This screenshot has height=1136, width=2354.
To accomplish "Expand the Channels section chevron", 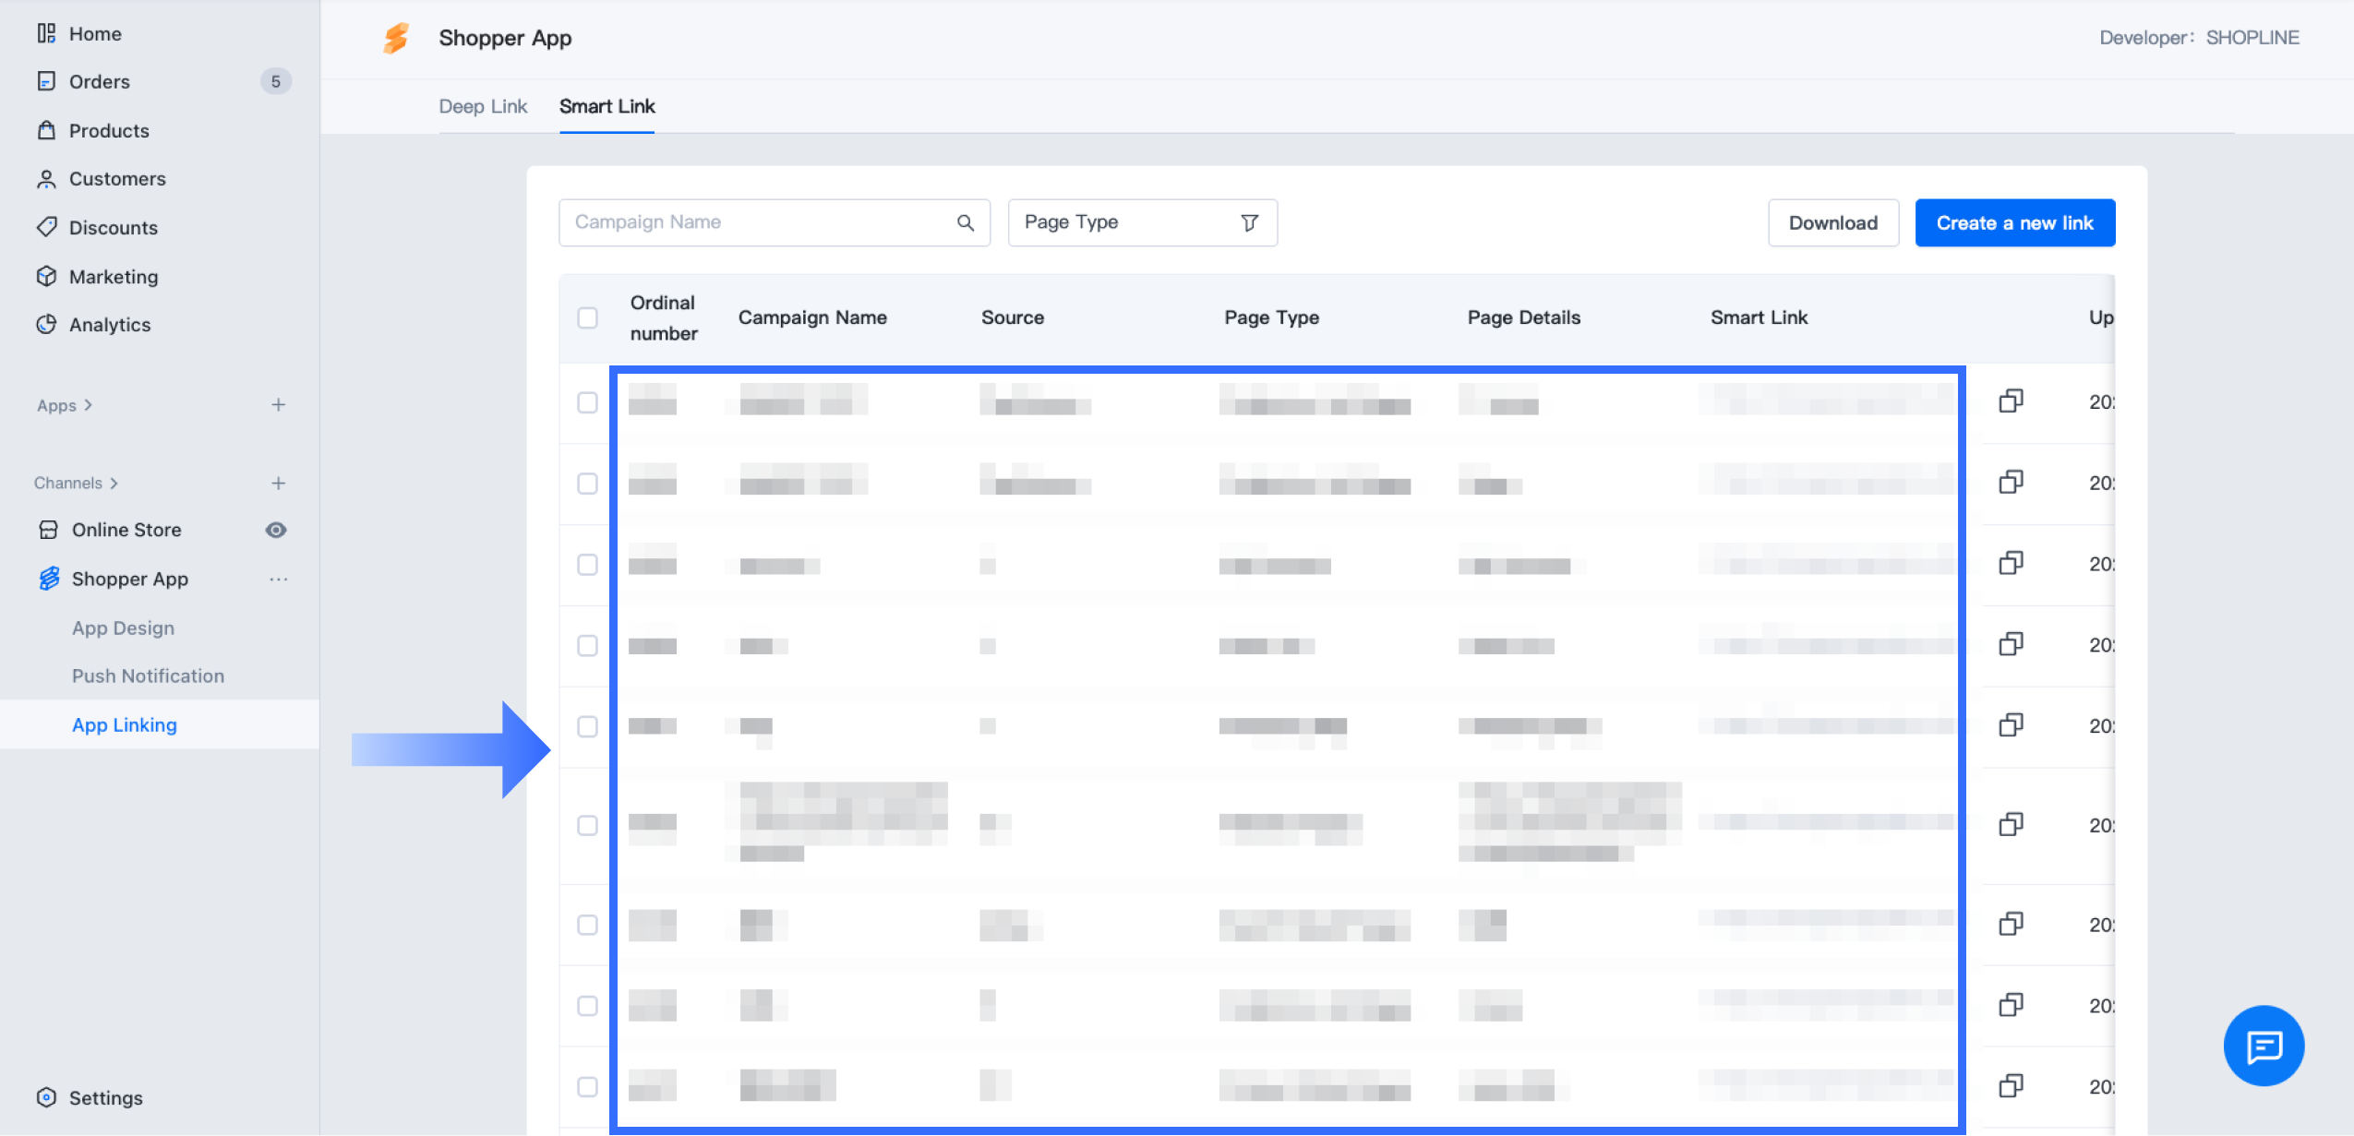I will [x=114, y=483].
